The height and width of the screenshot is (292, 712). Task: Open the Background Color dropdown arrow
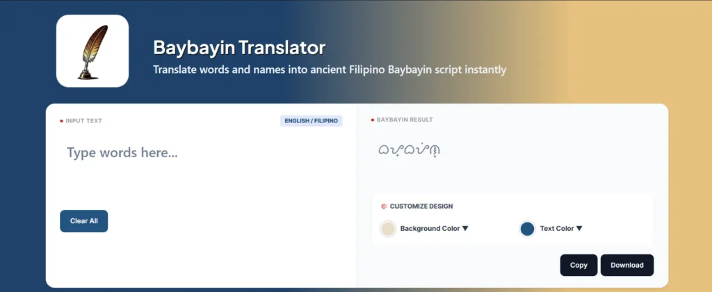click(465, 229)
